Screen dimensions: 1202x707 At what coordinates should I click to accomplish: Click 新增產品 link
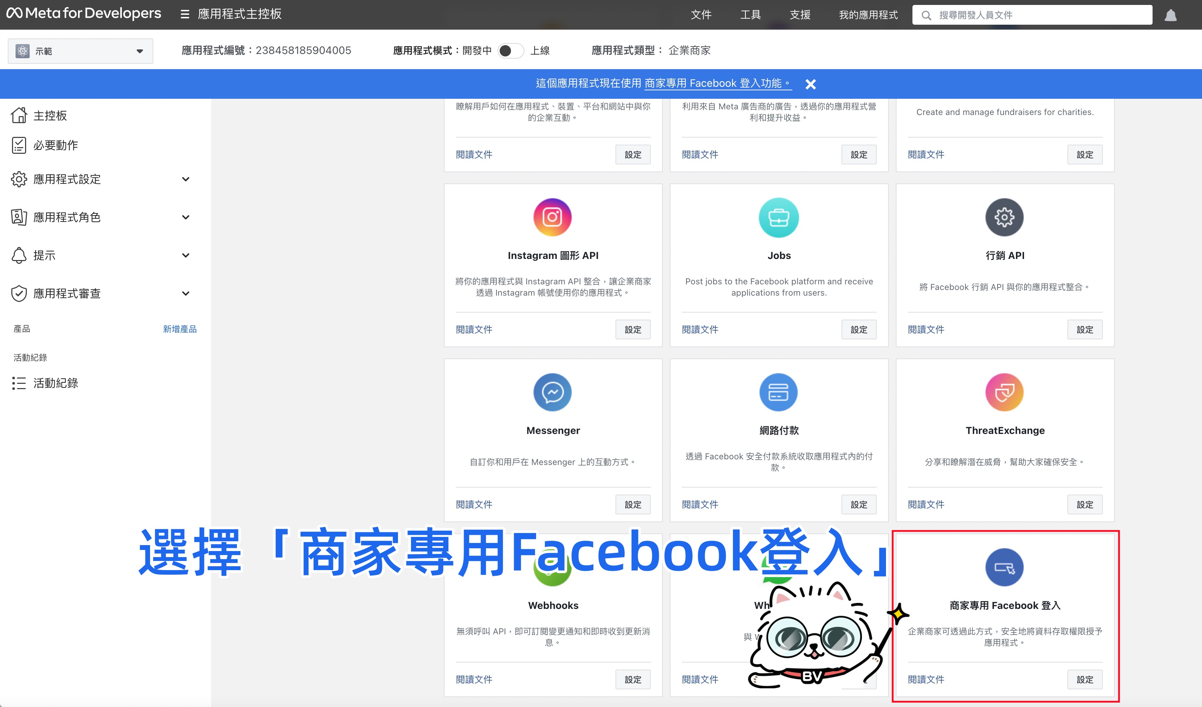point(180,329)
